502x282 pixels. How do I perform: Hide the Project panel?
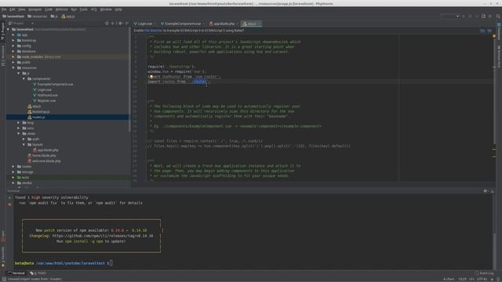[x=127, y=23]
